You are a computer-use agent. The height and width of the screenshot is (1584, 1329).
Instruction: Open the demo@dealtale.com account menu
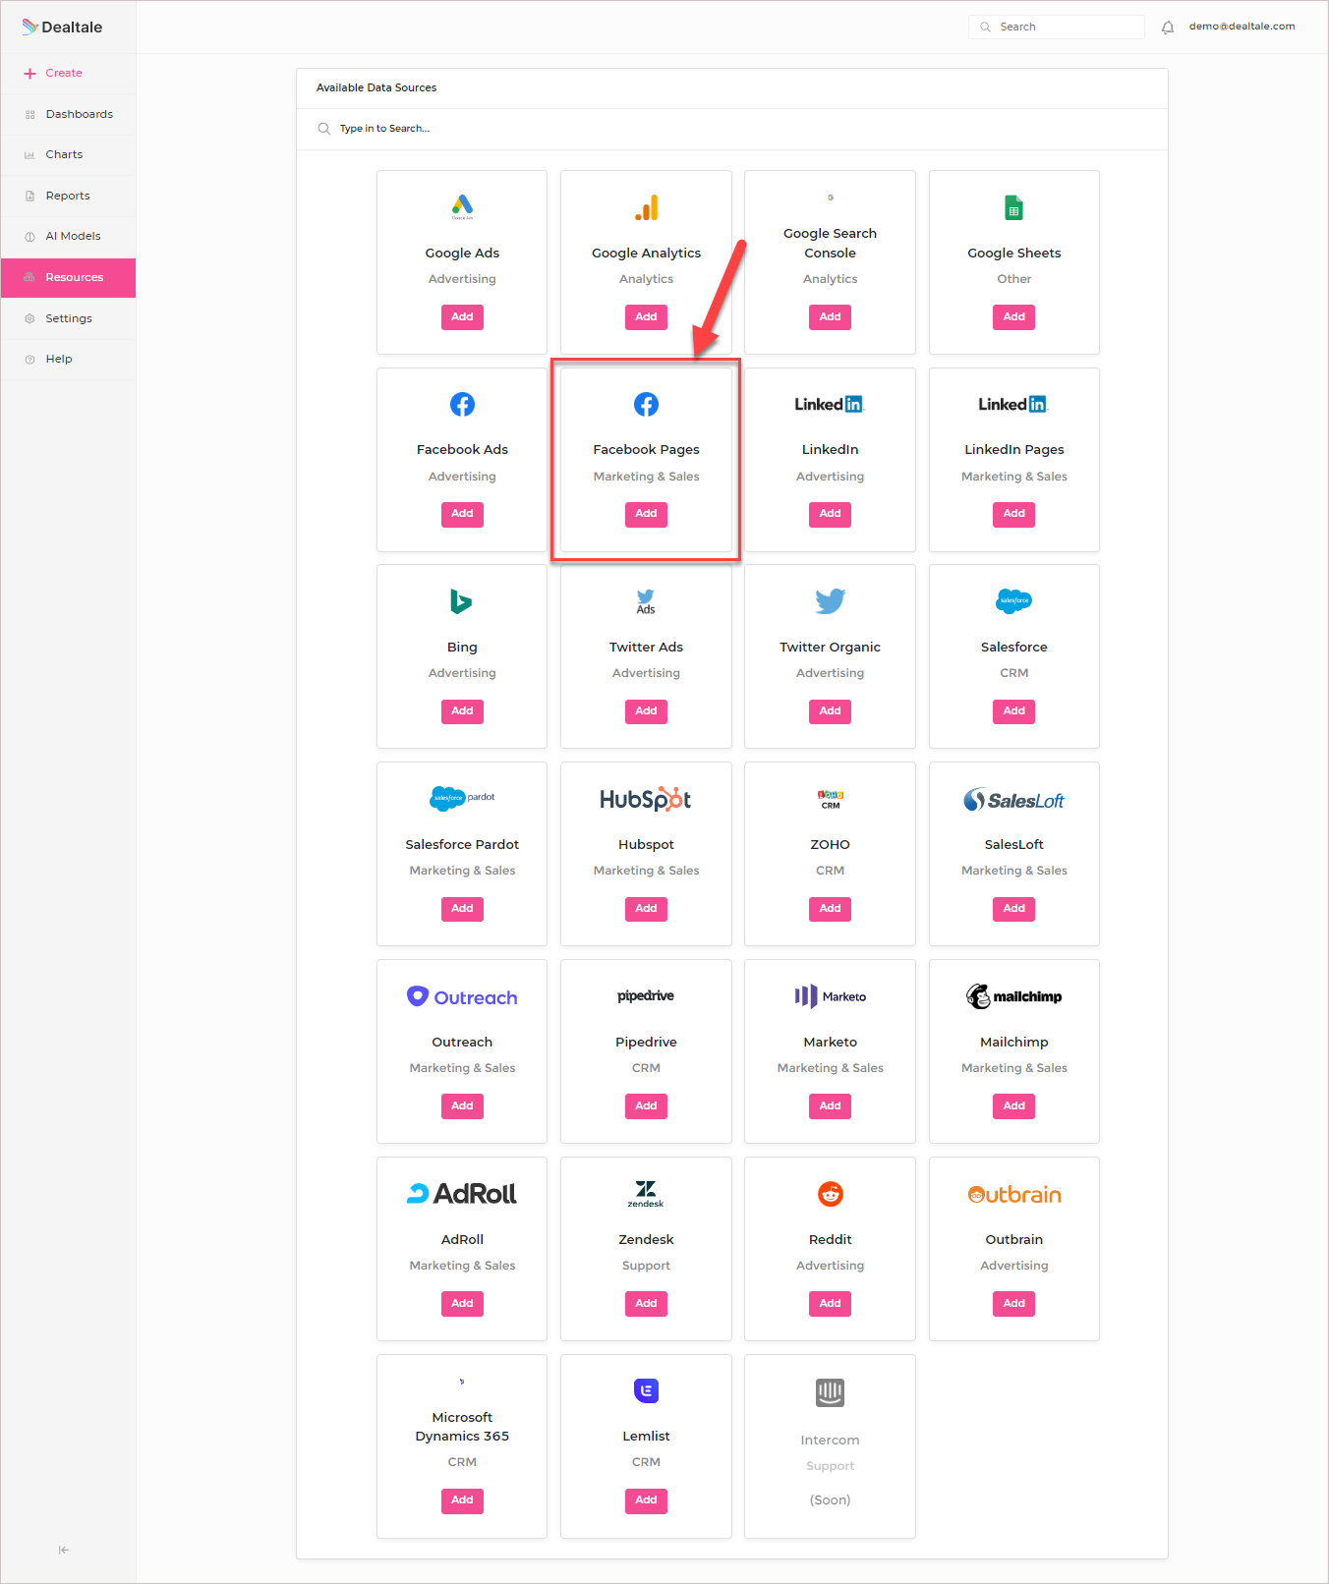1242,27
